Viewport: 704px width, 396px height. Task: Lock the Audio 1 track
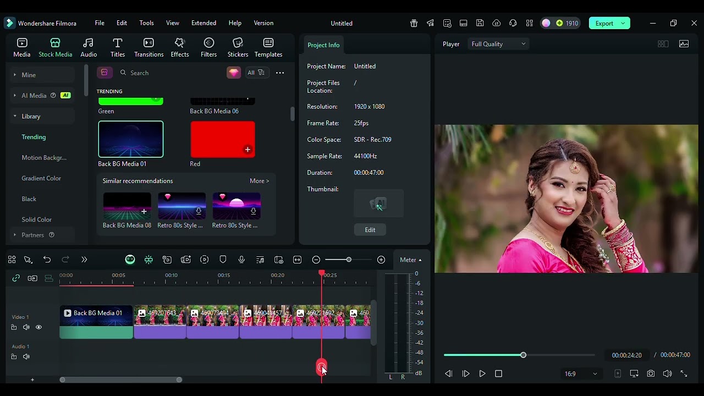coord(14,356)
